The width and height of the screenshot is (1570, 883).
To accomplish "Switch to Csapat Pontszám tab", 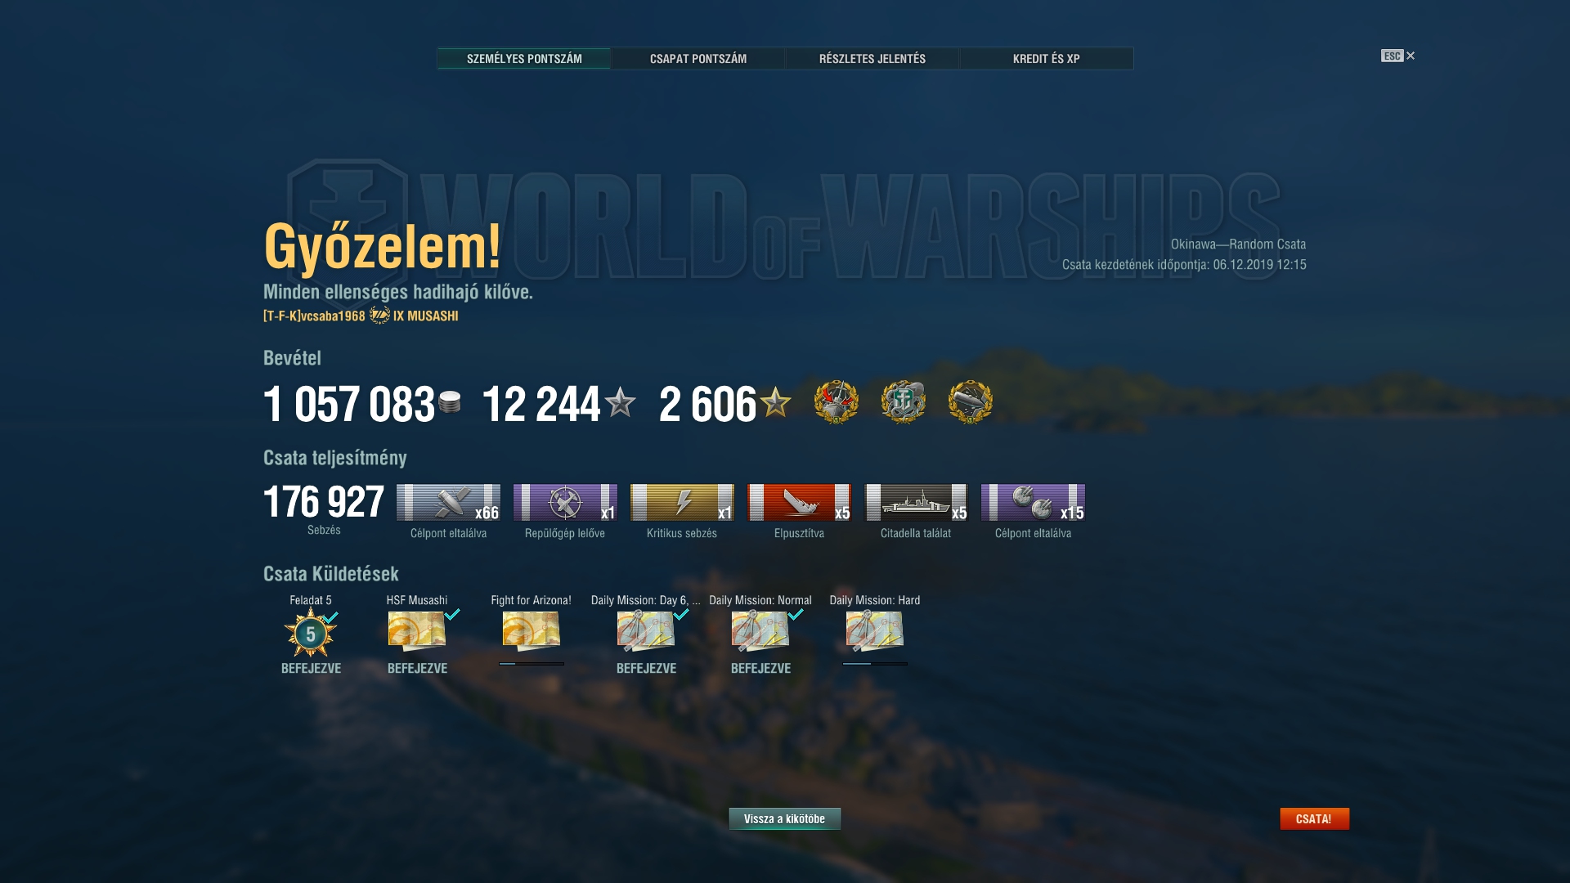I will 698,59.
